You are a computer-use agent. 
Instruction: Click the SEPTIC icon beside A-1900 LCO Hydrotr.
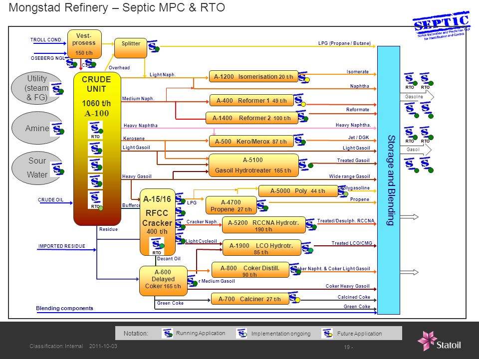pyautogui.click(x=307, y=248)
